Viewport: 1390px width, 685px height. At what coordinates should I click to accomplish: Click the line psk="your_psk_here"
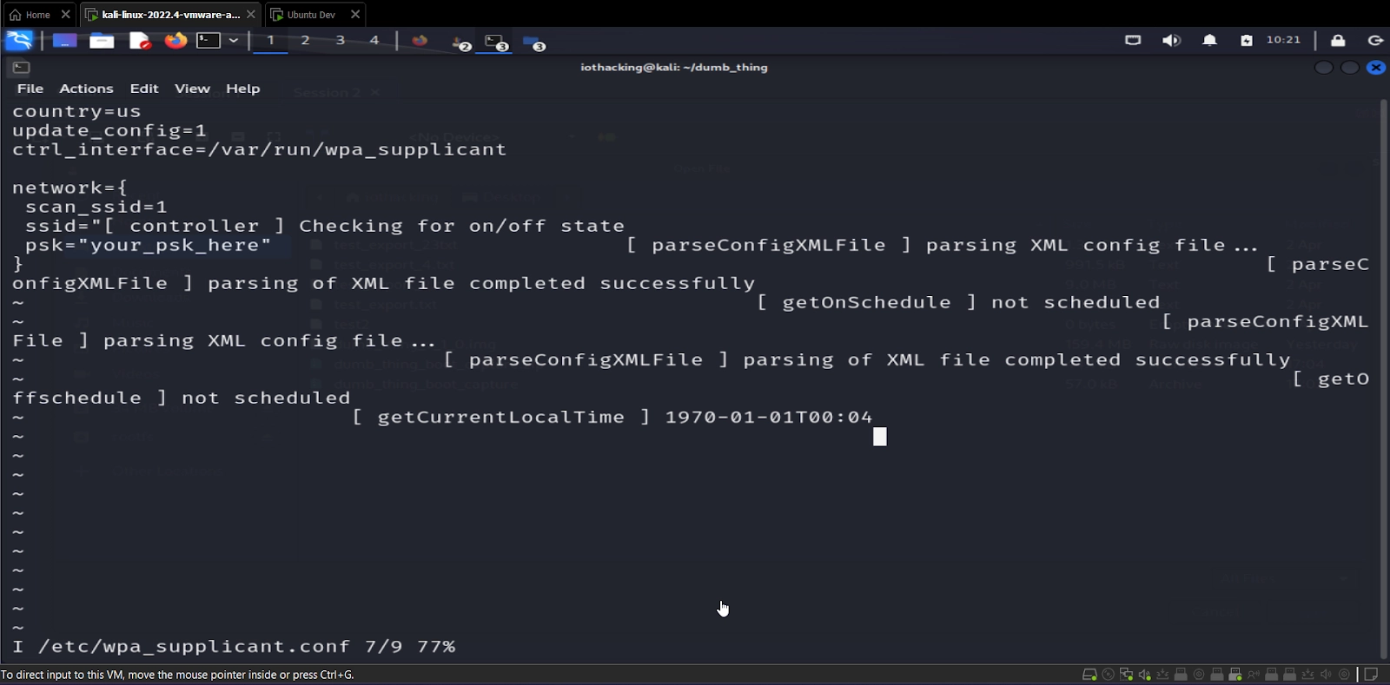pos(148,245)
